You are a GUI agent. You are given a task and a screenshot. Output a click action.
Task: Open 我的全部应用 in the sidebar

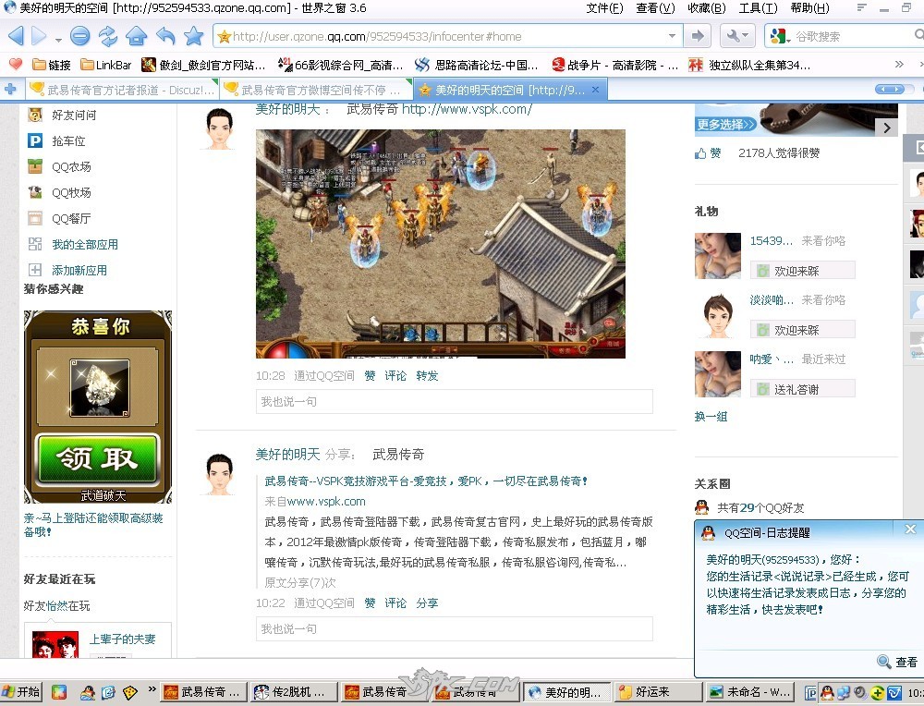(x=73, y=244)
